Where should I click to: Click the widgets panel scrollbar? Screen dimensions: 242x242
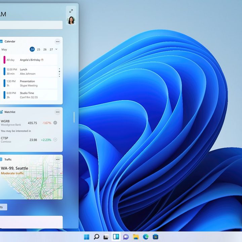[x=74, y=117]
